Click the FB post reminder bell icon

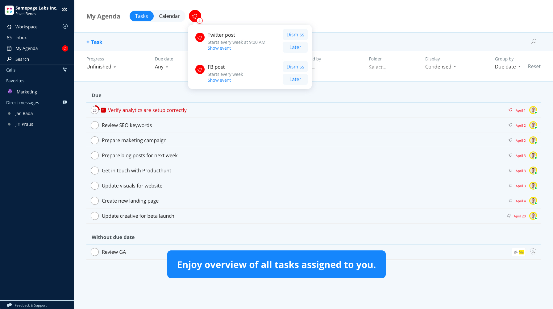200,70
